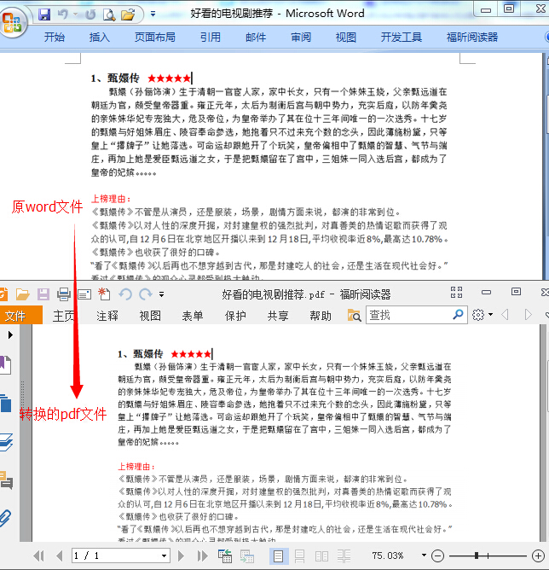Click the search magnifier icon in Foxit
This screenshot has width=549, height=570.
pyautogui.click(x=458, y=315)
